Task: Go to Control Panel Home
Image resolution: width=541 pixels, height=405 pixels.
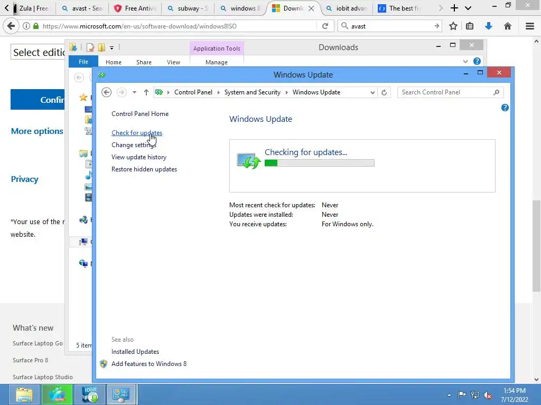Action: point(140,114)
